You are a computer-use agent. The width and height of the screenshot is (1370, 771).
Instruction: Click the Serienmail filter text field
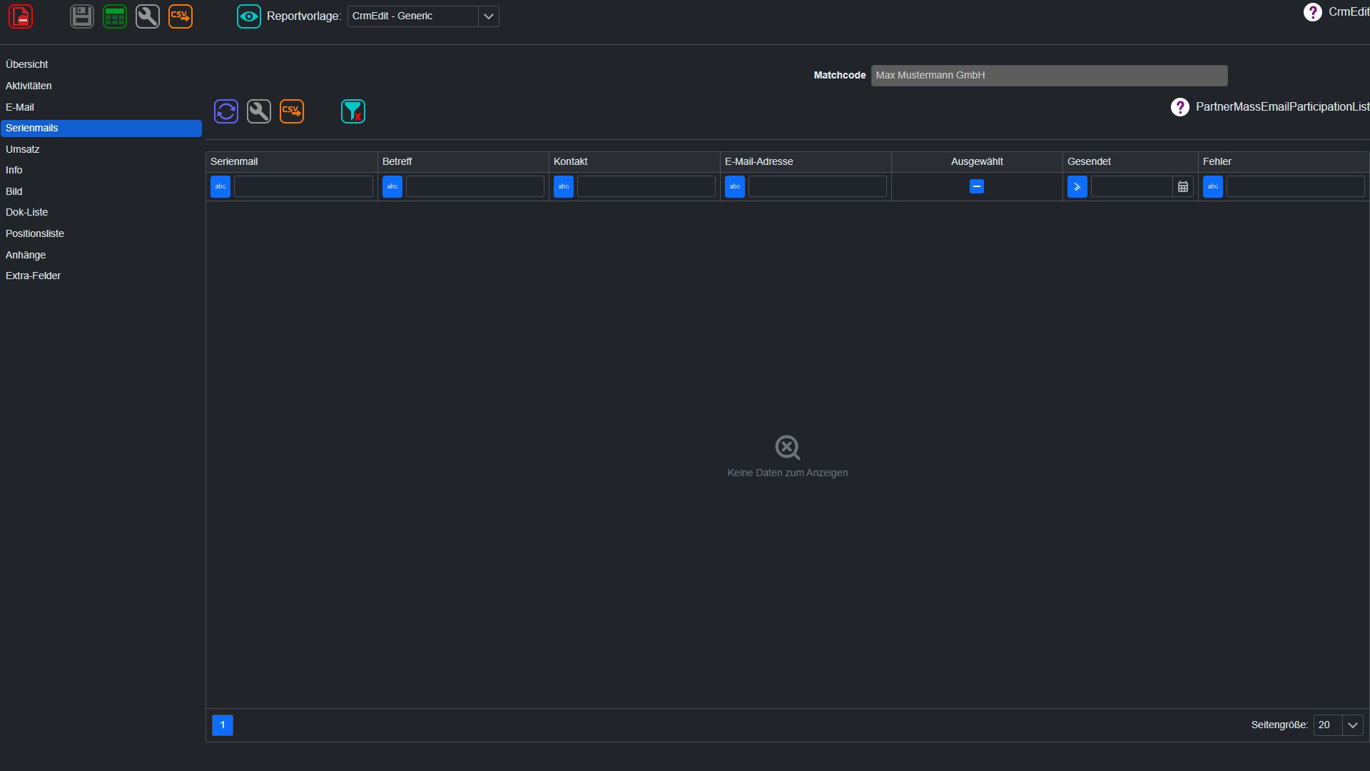pos(303,186)
